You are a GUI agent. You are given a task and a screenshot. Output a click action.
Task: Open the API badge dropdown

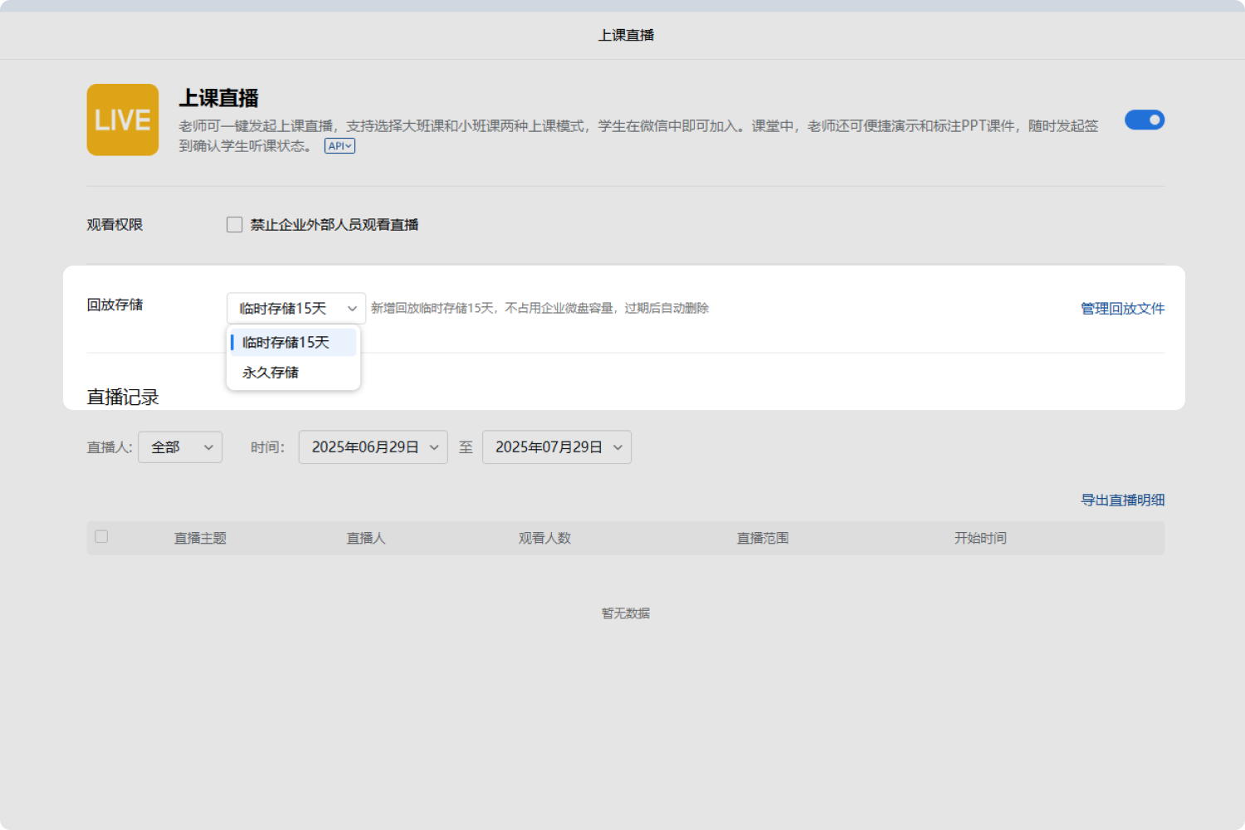click(x=339, y=146)
